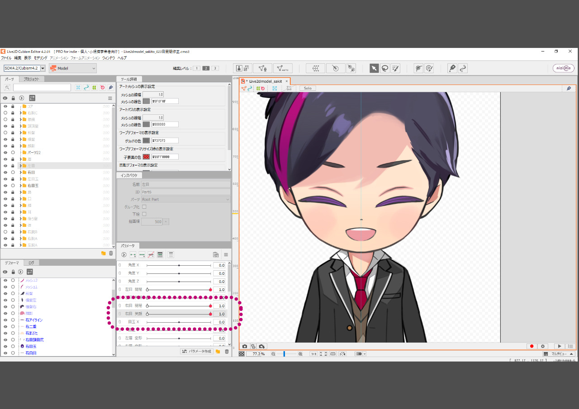Hide the 右まぶた deformer item

click(x=5, y=333)
